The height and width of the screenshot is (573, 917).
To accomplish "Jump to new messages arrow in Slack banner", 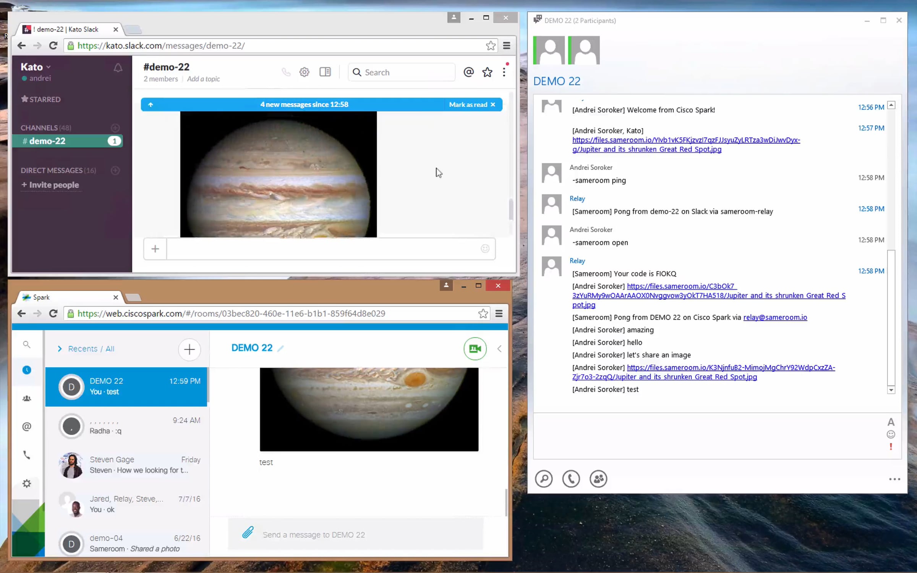I will coord(151,105).
